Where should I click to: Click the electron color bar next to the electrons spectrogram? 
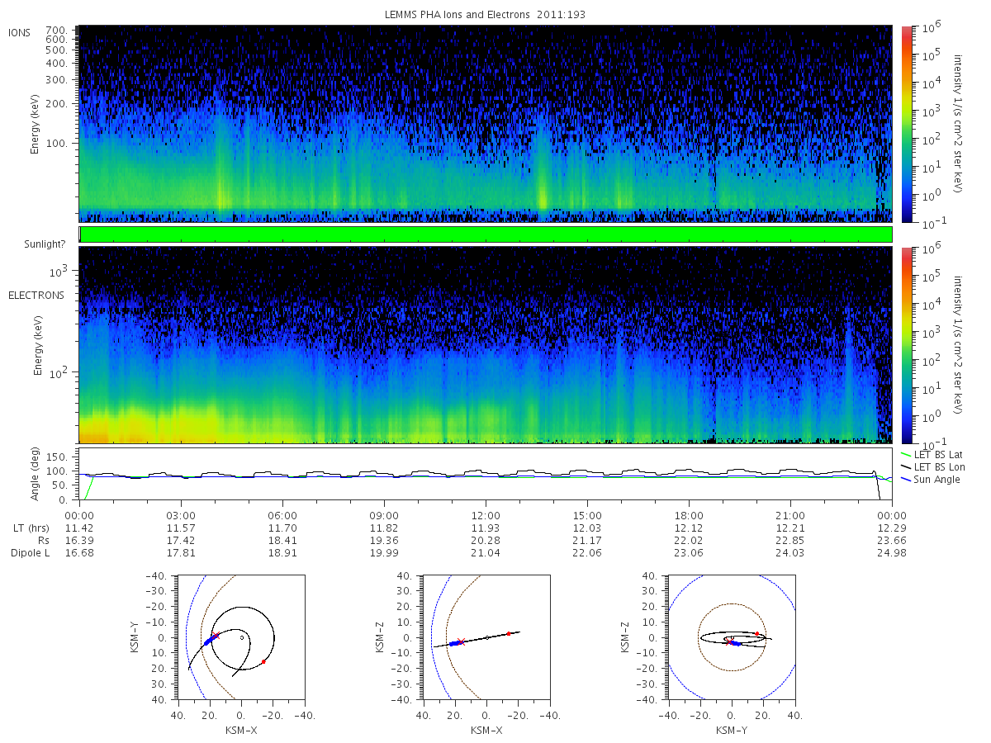907,345
